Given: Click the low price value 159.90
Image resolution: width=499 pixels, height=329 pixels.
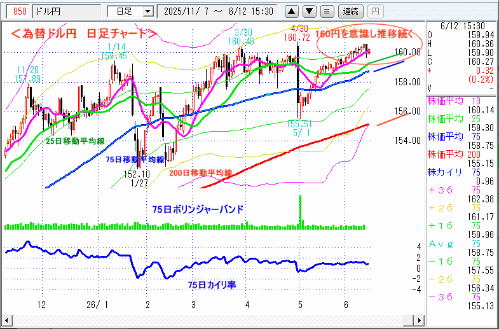Looking at the screenshot, I should [x=481, y=53].
